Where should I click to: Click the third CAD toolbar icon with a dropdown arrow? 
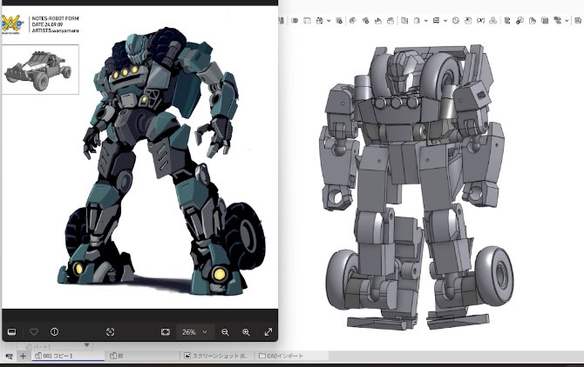pyautogui.click(x=320, y=21)
